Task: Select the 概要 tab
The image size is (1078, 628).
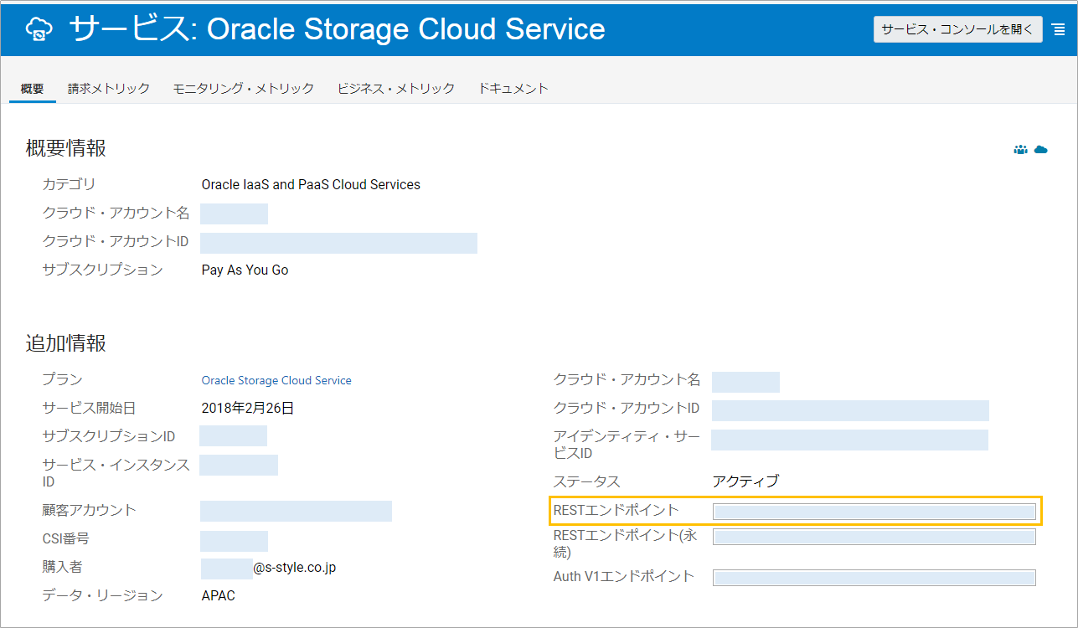Action: [33, 88]
